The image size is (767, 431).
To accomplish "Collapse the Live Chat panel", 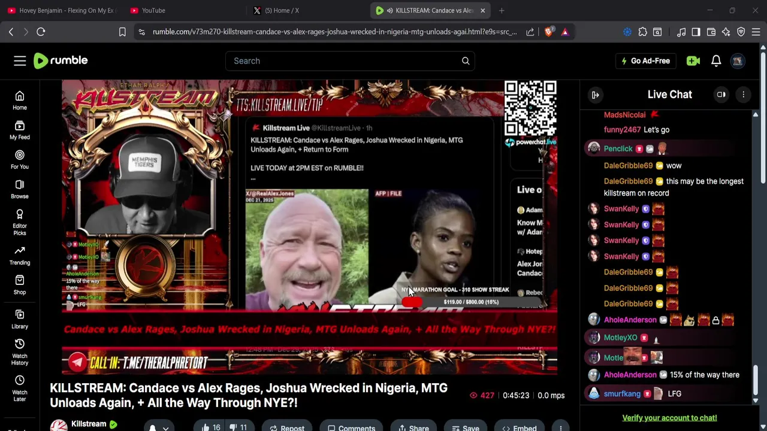I will [595, 95].
